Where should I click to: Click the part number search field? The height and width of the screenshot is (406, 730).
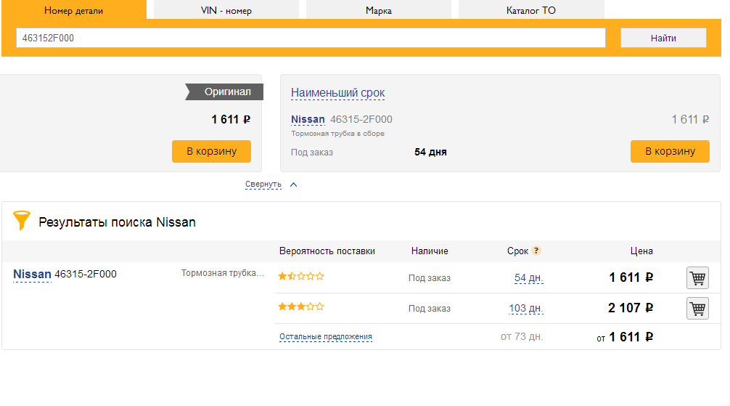(x=311, y=38)
